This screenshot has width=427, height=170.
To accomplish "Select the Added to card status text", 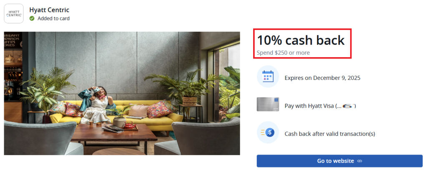I will coord(53,18).
